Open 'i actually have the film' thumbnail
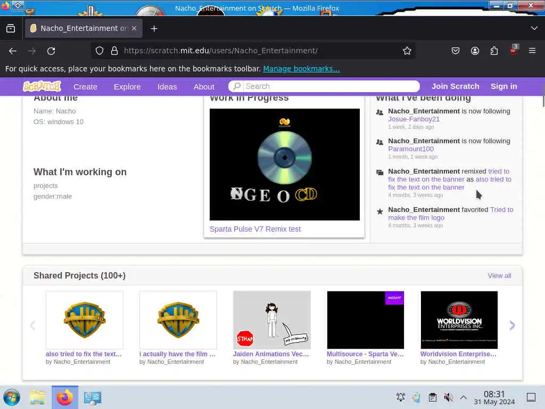 pyautogui.click(x=178, y=320)
